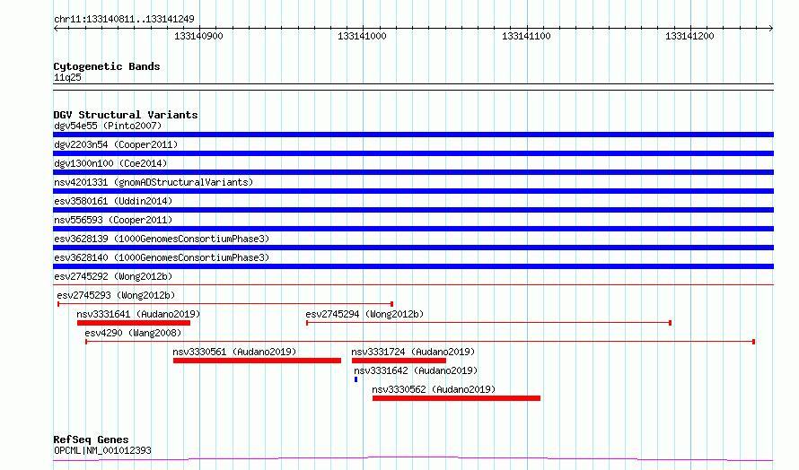Open the dgv2203n54 (Cooper2011) label

click(116, 144)
